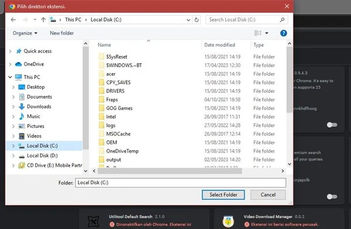Select the logs folder name
The width and height of the screenshot is (351, 229).
(x=111, y=126)
